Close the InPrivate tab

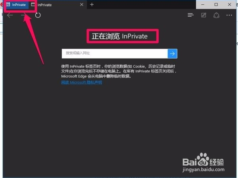(x=82, y=4)
